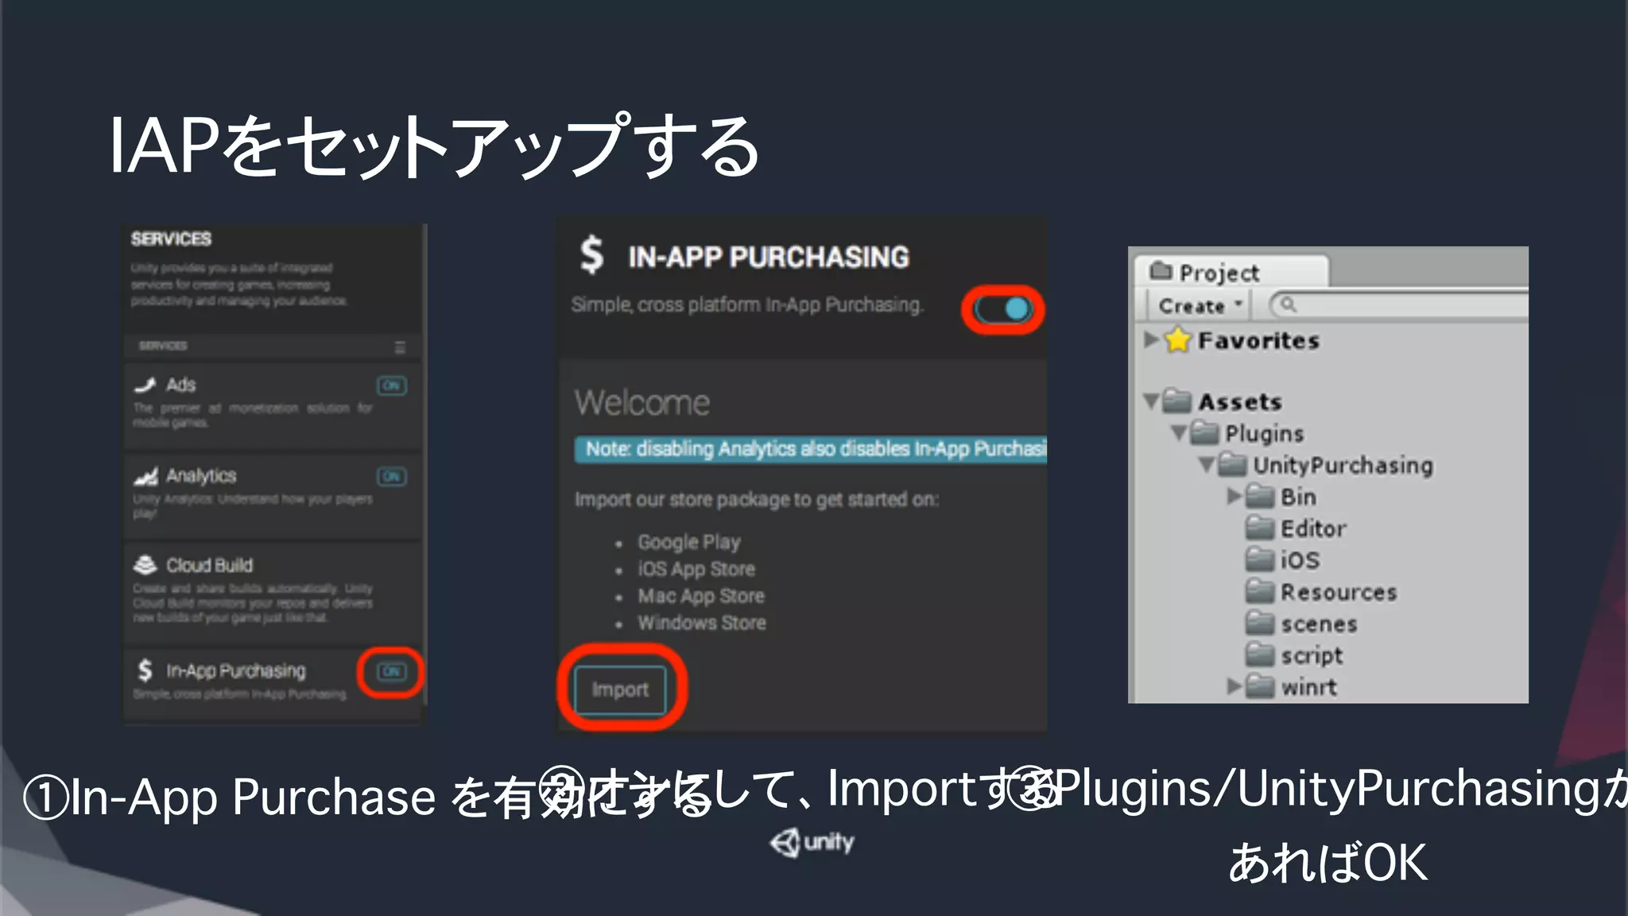Click the Project panel search field
This screenshot has width=1628, height=916.
pos(1399,305)
